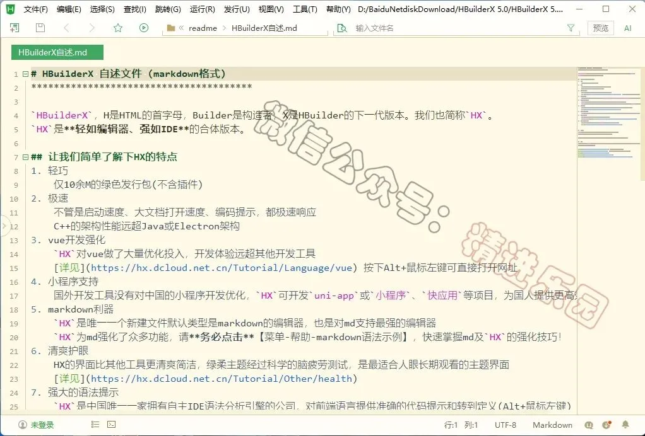
Task: Click the 预览 preview button
Action: (x=600, y=28)
